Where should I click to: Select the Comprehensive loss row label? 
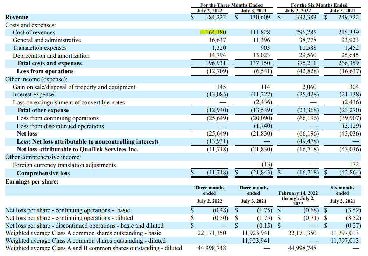point(43,173)
